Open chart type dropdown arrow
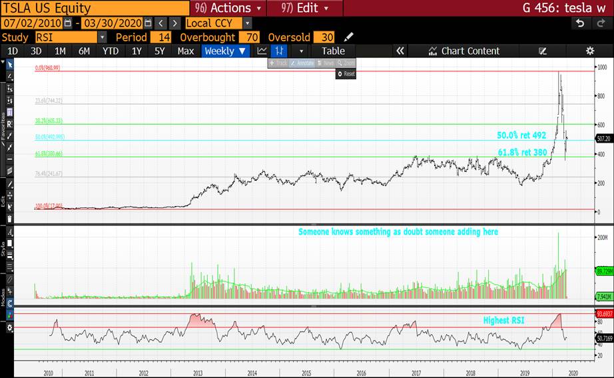Screen dimensions: 614x378 [301, 51]
